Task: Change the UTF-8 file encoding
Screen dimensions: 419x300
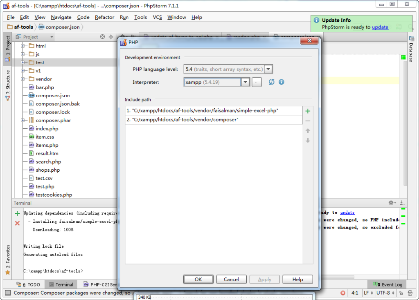Action: click(385, 293)
